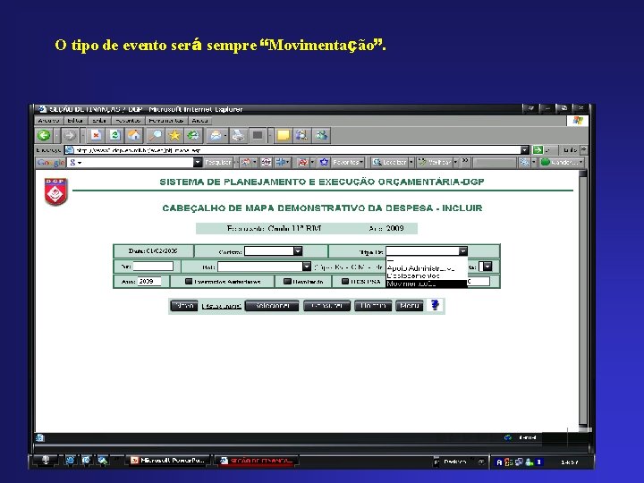Click the Ano input field showing 2009
This screenshot has width=644, height=483.
(149, 282)
